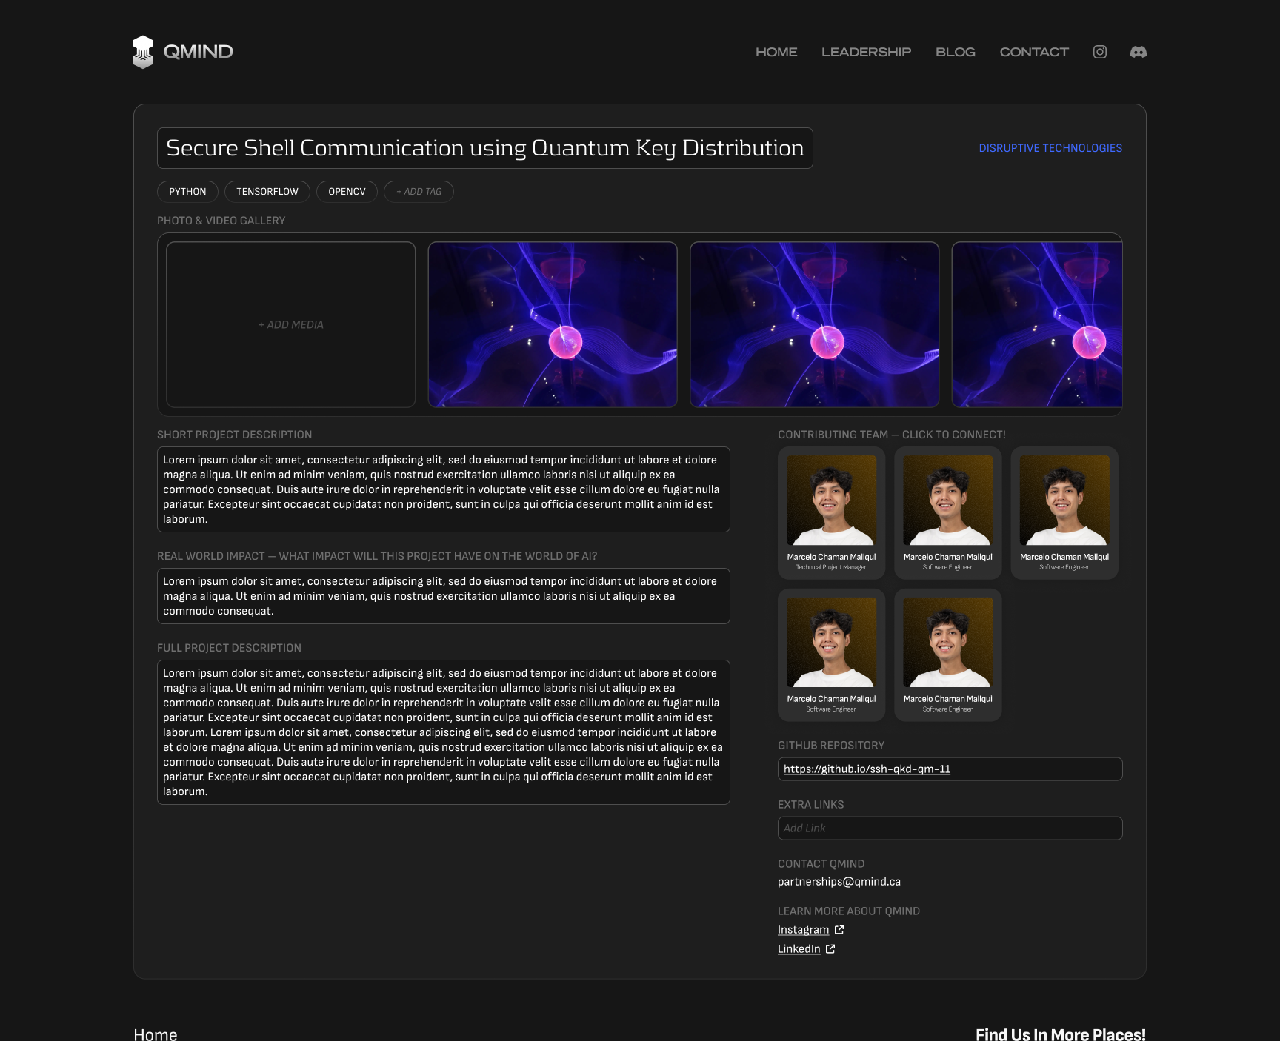Select the TENSORFLOW tag
The width and height of the screenshot is (1280, 1041).
(x=267, y=192)
